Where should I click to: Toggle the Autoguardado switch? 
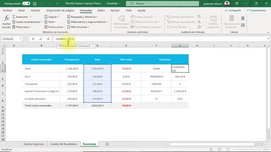[x=26, y=3]
